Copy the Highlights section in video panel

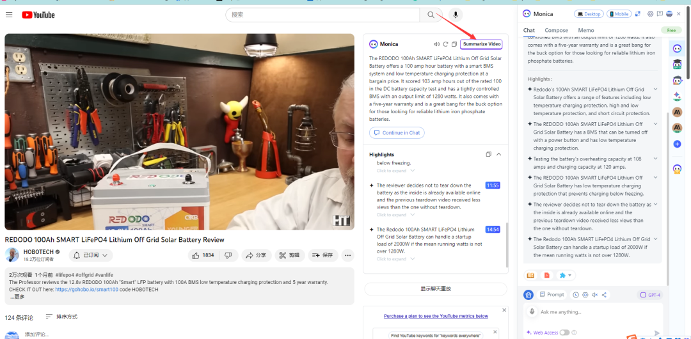click(488, 154)
